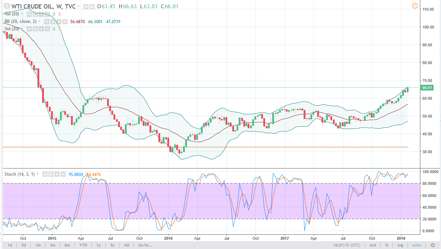Remove the BB (20, close, 2) indicator
The height and width of the screenshot is (249, 441).
[x=65, y=22]
